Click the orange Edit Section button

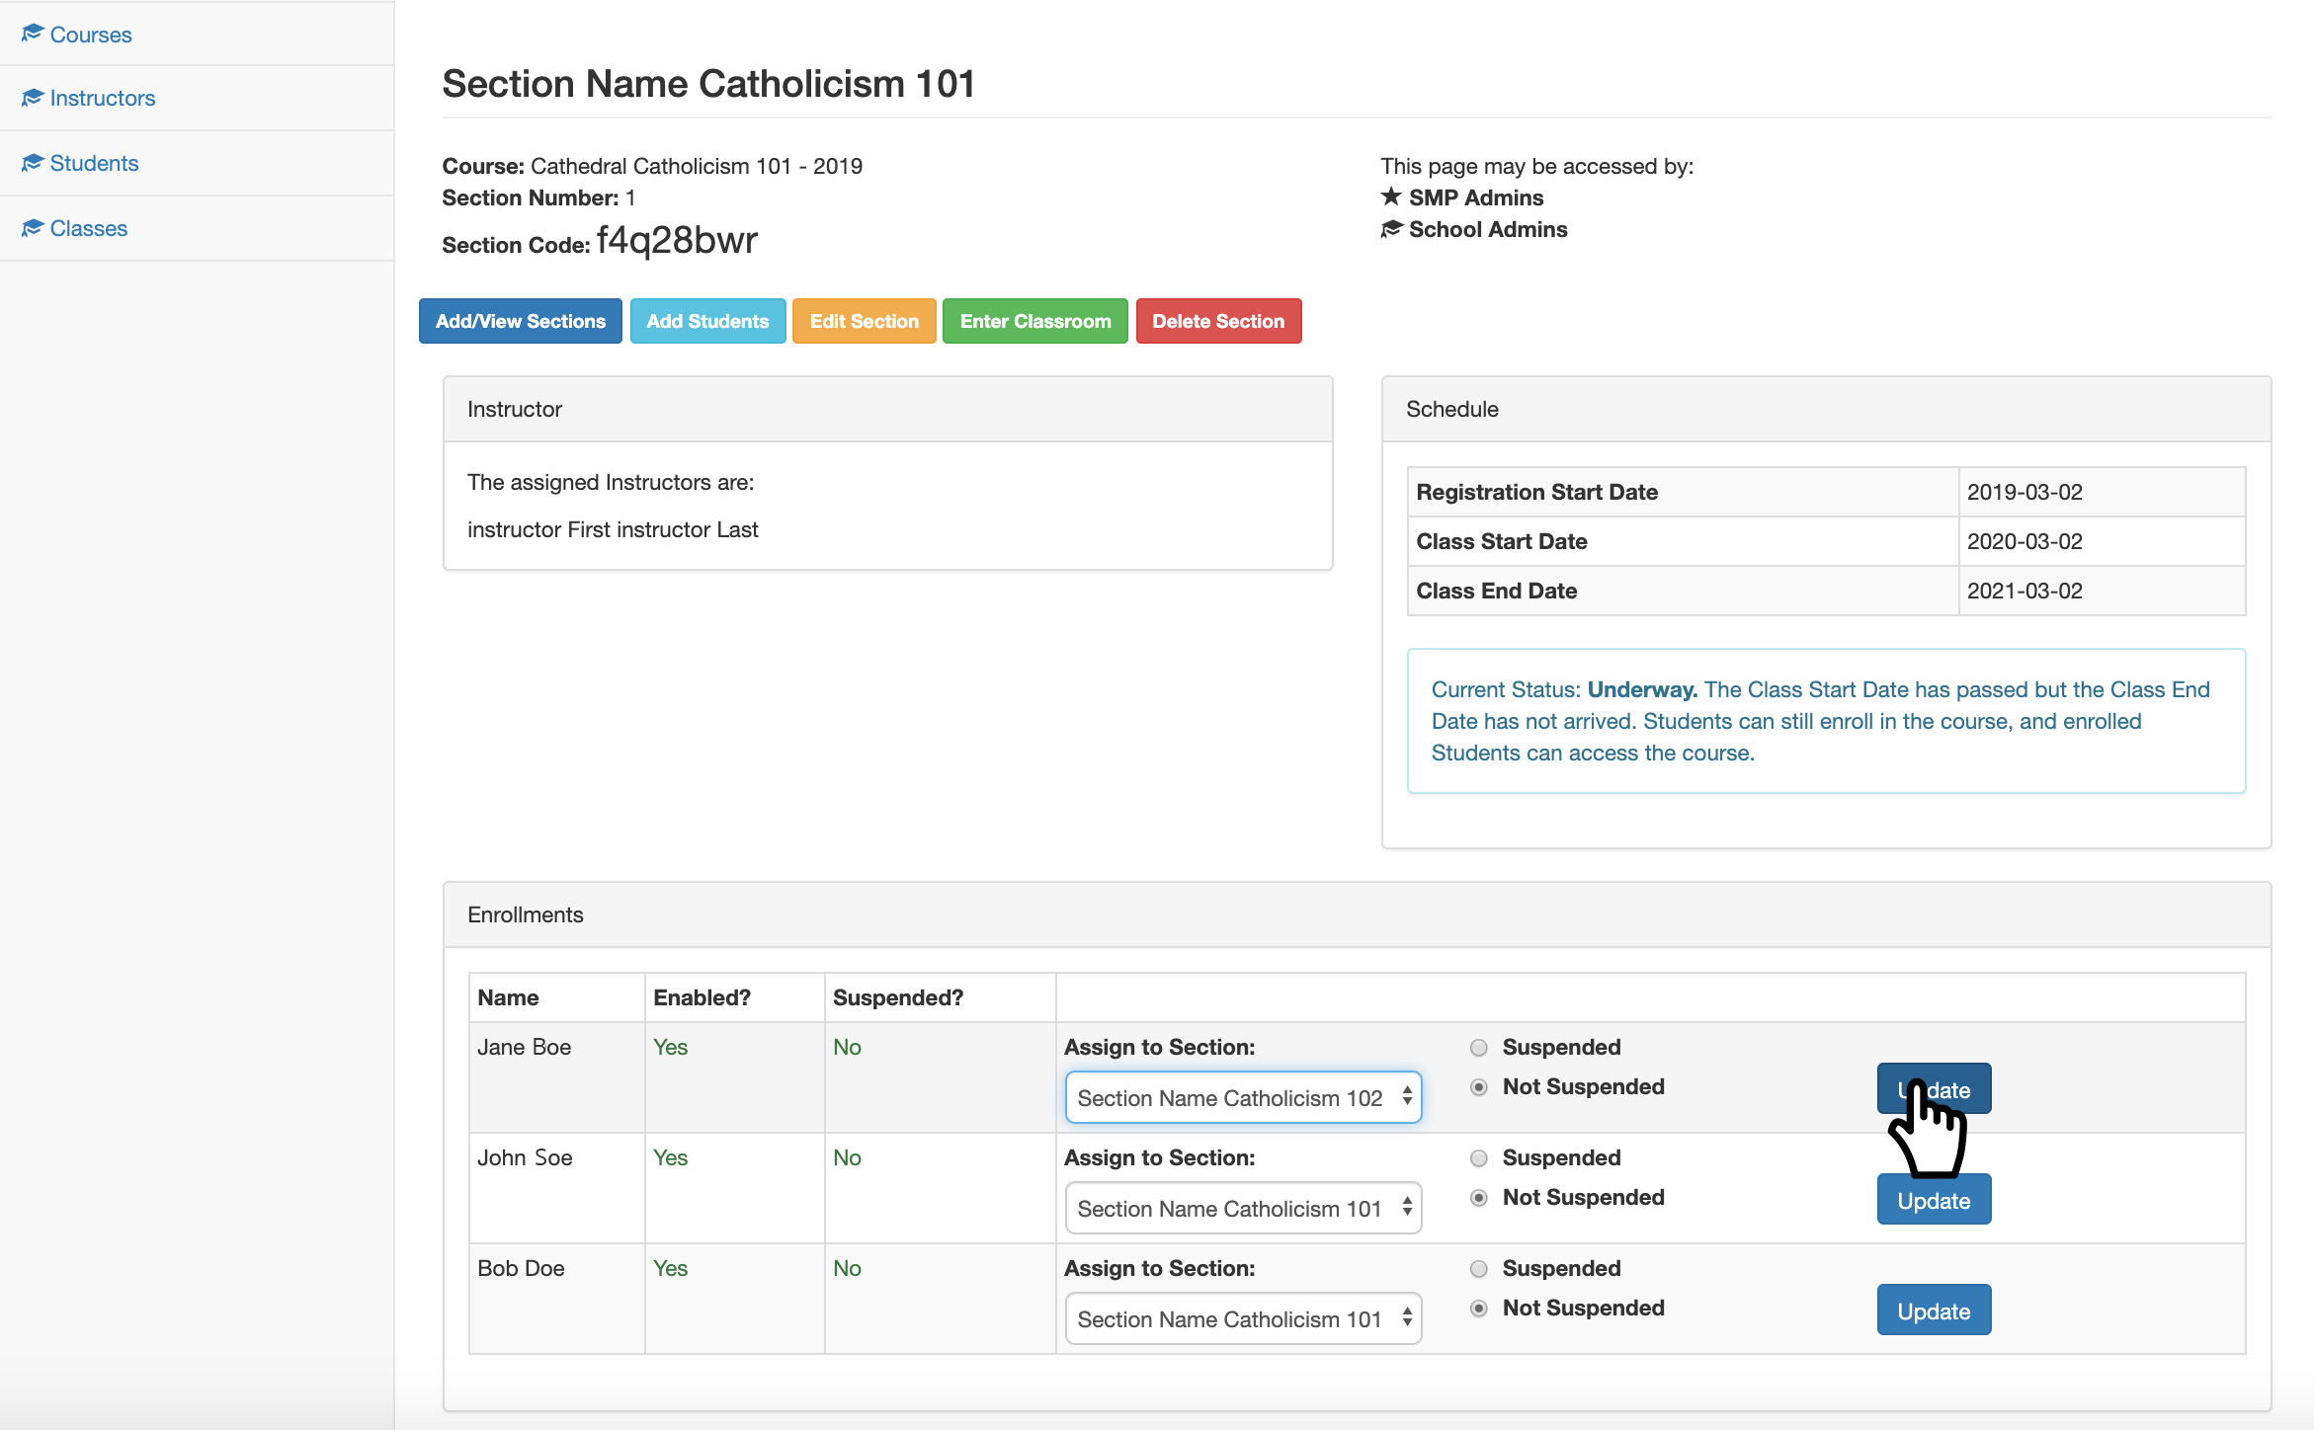(865, 321)
